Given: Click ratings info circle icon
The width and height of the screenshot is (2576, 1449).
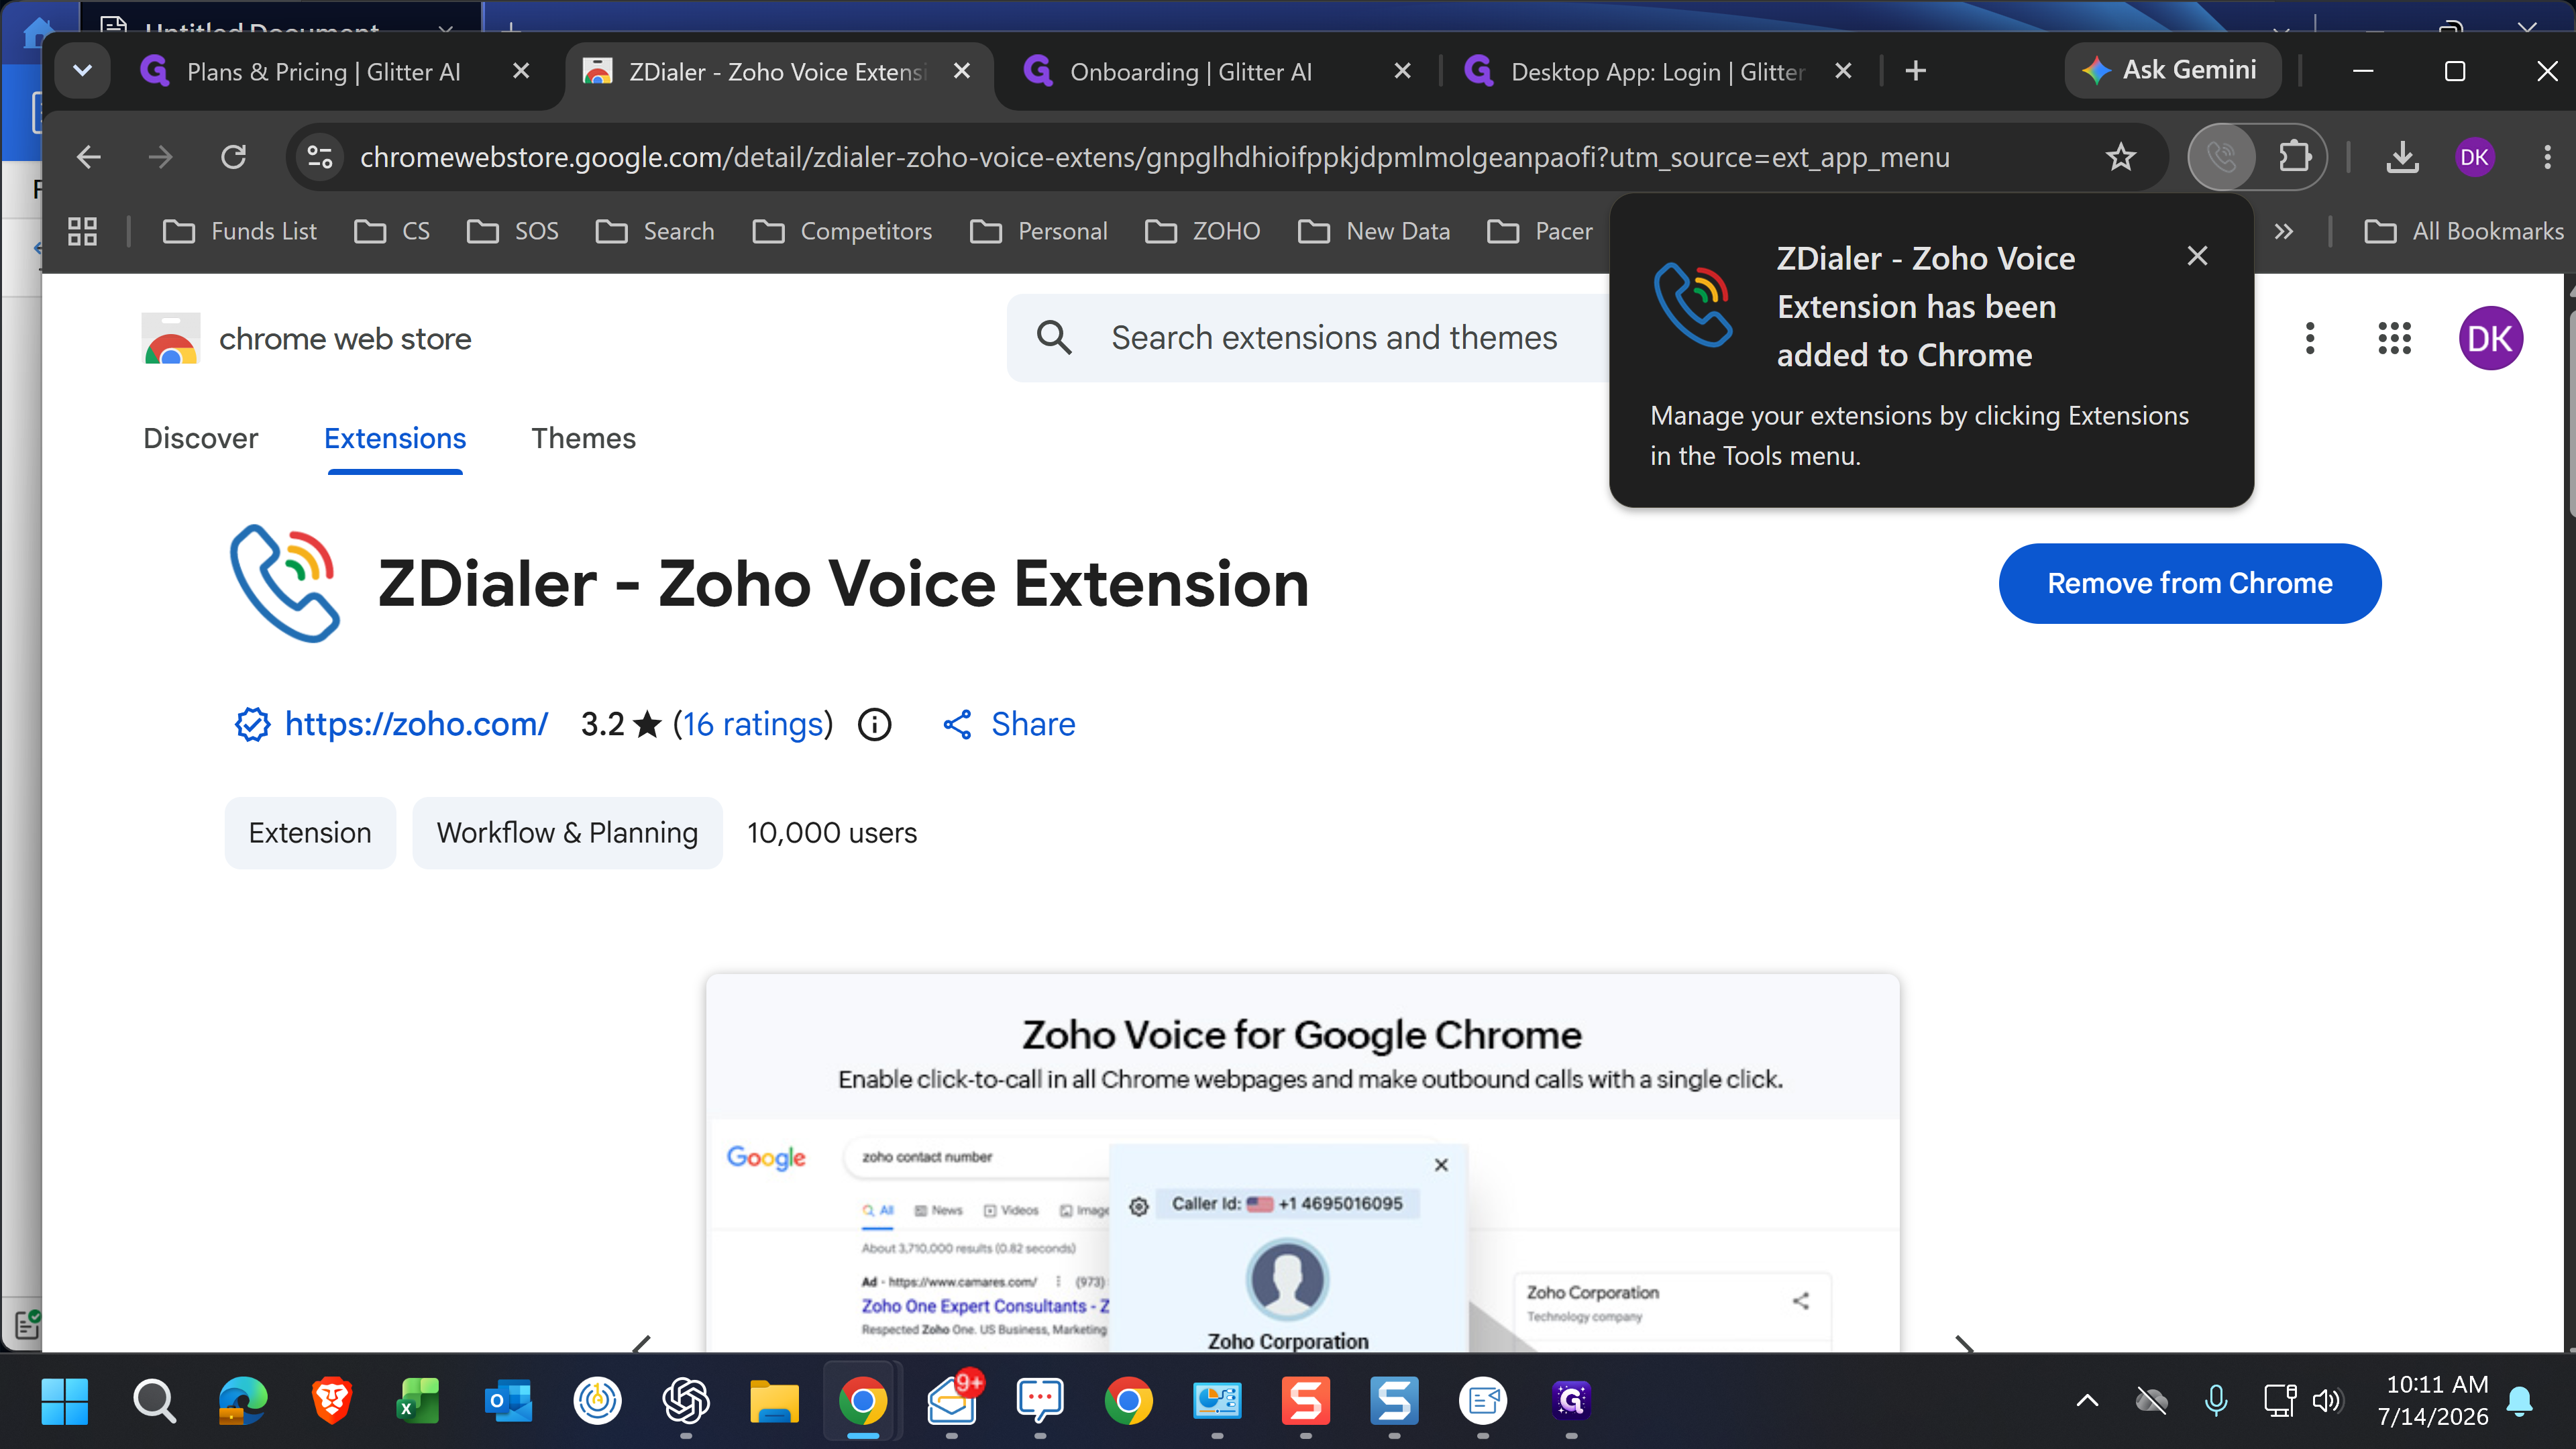Looking at the screenshot, I should [x=875, y=724].
